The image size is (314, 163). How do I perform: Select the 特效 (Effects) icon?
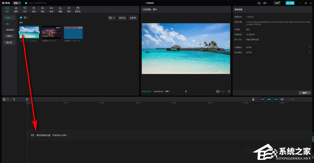pyautogui.click(x=43, y=9)
